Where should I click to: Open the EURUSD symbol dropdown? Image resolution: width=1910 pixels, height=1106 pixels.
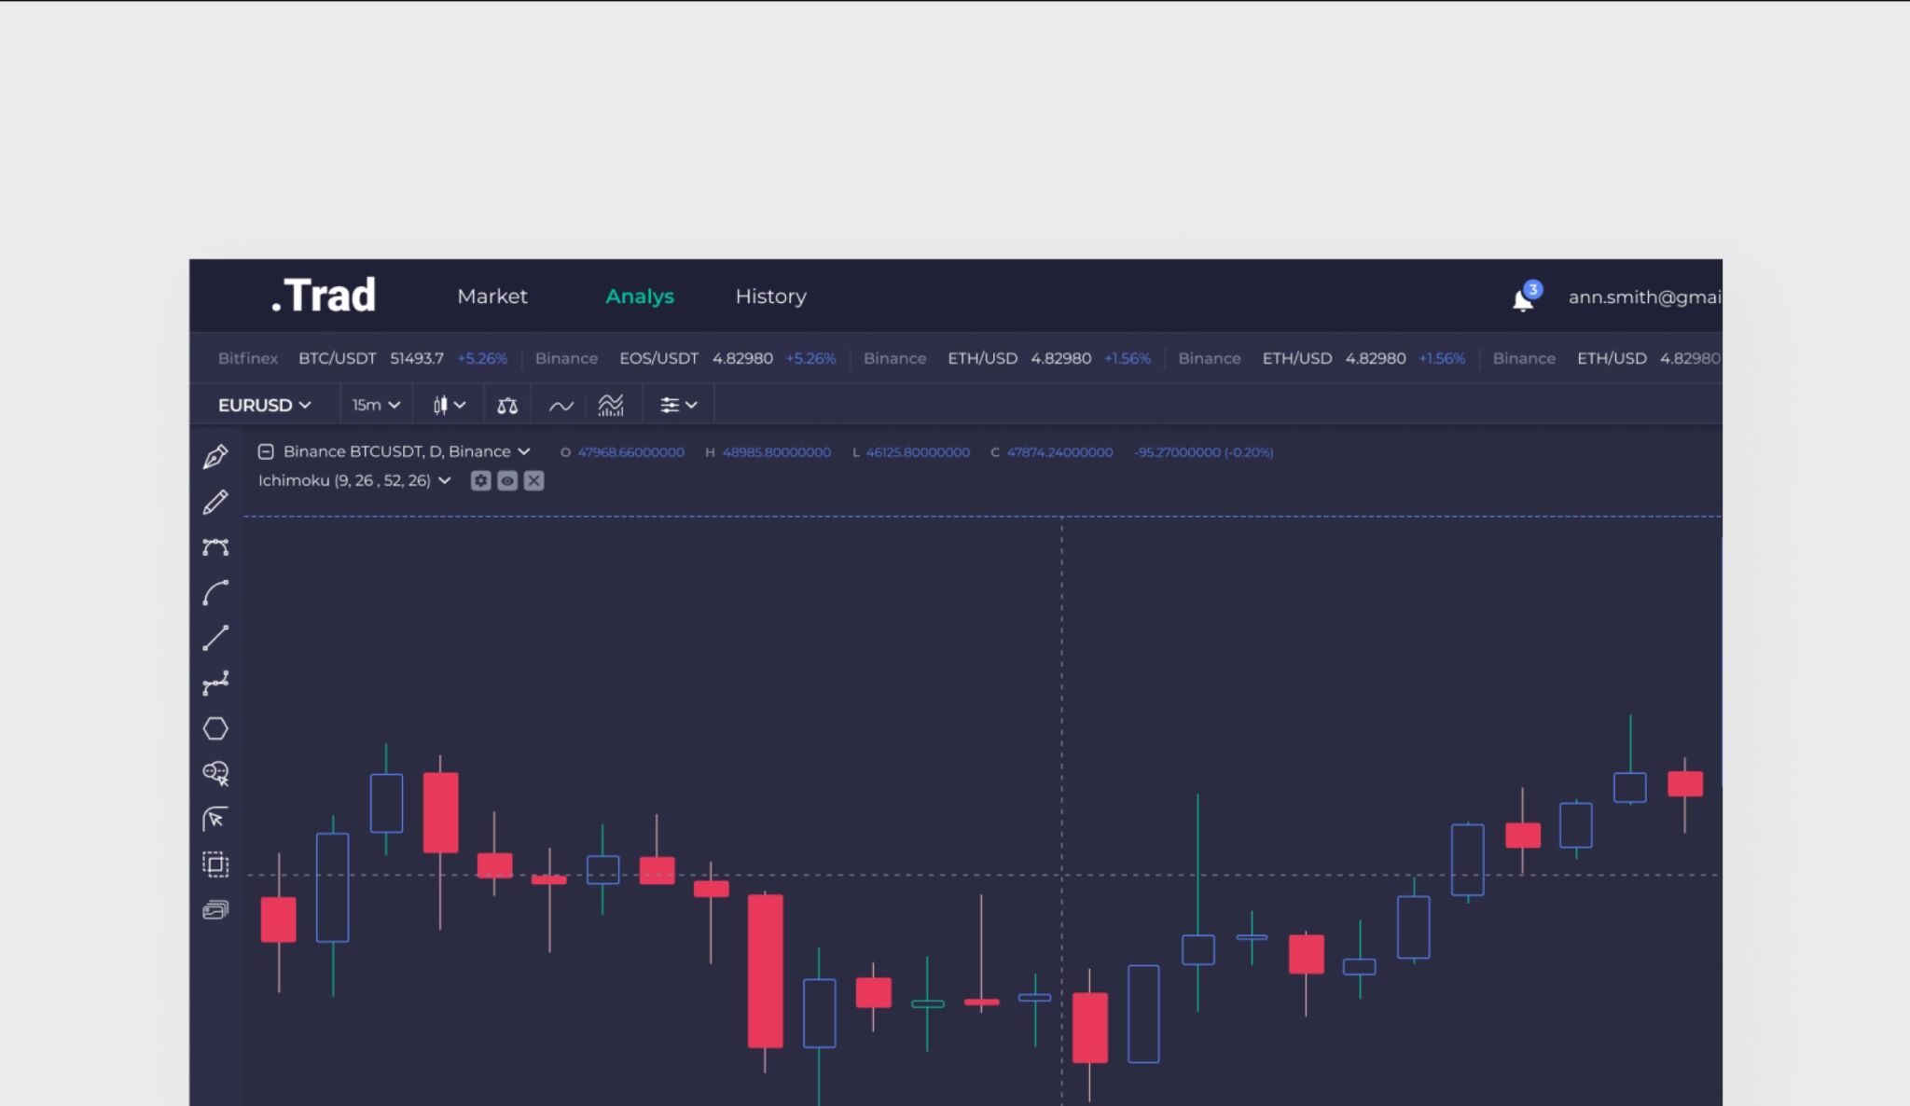265,406
